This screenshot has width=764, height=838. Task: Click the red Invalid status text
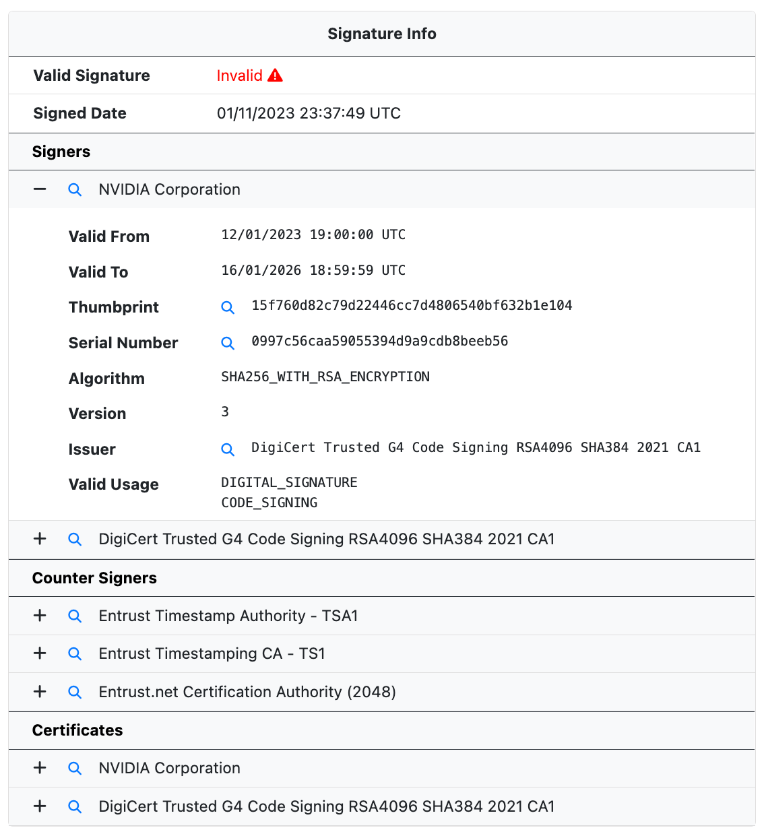tap(239, 75)
